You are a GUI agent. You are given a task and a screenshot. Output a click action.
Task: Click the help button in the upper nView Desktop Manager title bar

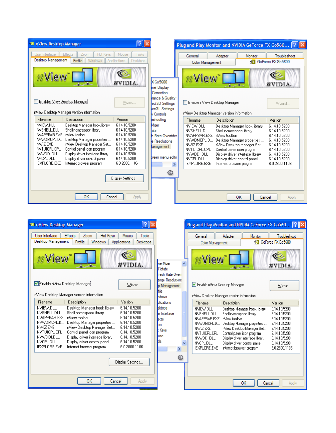click(140, 43)
